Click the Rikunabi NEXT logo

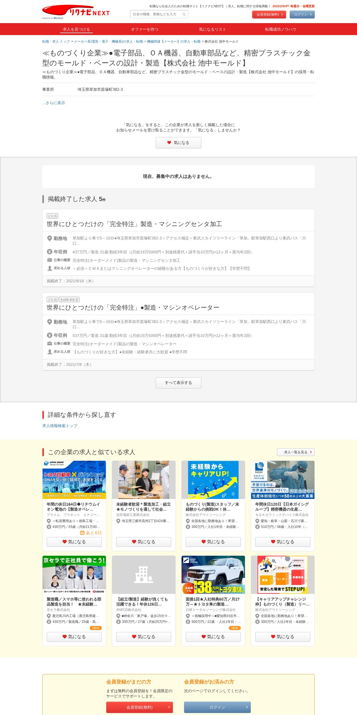[76, 12]
